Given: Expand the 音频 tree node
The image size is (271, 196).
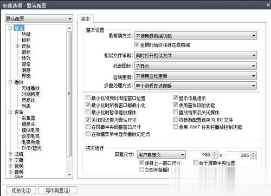Looking at the screenshot, I should pos(10,172).
